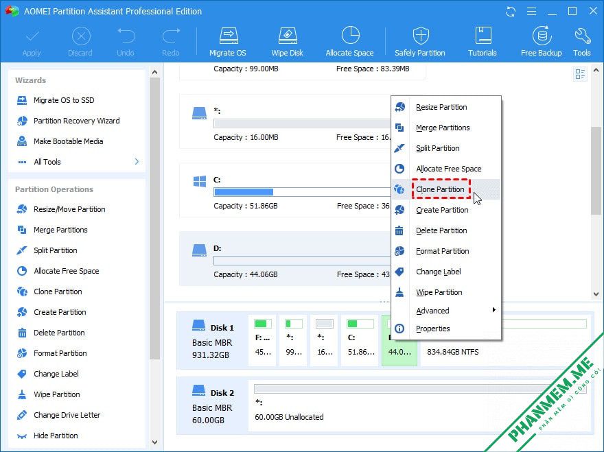Screen dimensions: 604x452
Task: Toggle the partition list view icon
Action: (x=580, y=73)
